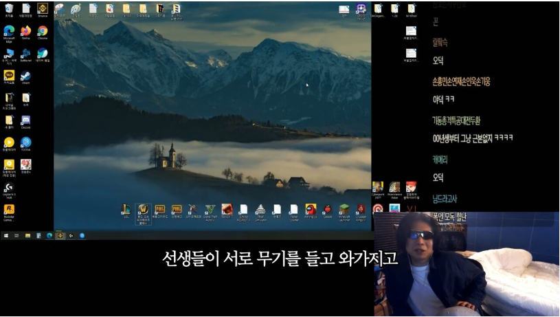This screenshot has width=560, height=317.
Task: Launch Steam from the desktop
Action: pos(25,77)
